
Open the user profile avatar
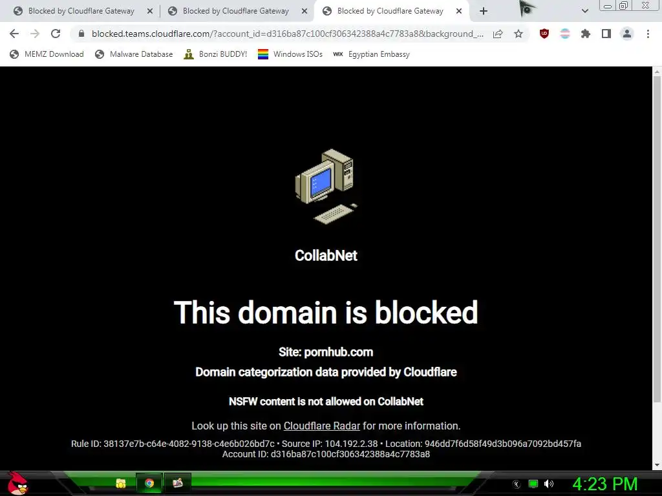coord(627,34)
